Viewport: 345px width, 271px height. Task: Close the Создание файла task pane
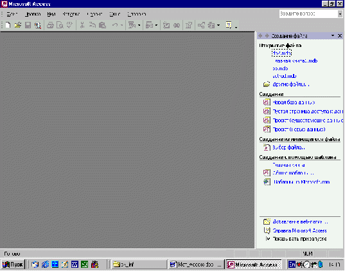click(x=340, y=35)
